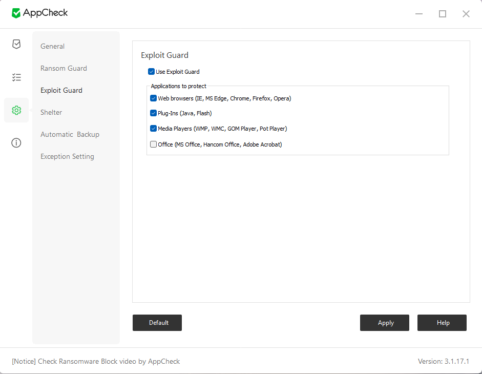Image resolution: width=482 pixels, height=374 pixels.
Task: Close the AppCheck window
Action: point(466,14)
